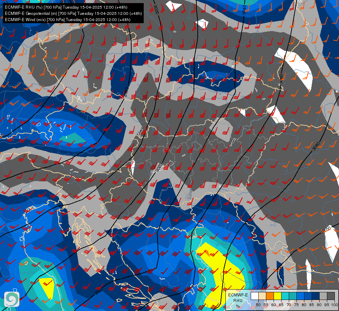The height and width of the screenshot is (311, 339).
Task: Click the '2980' geopotential contour label
Action: coord(126,91)
